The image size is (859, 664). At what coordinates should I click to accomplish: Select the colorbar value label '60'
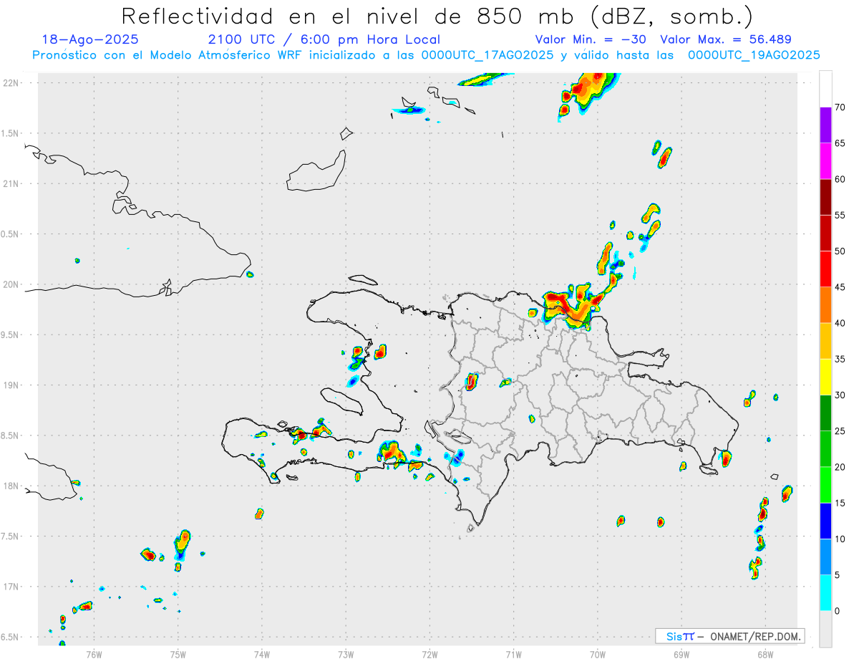840,179
